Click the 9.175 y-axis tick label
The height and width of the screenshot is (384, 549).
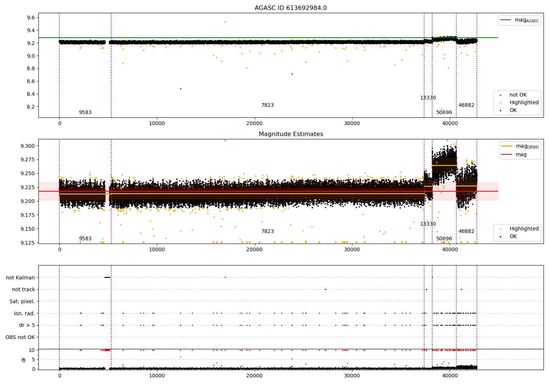pos(28,215)
